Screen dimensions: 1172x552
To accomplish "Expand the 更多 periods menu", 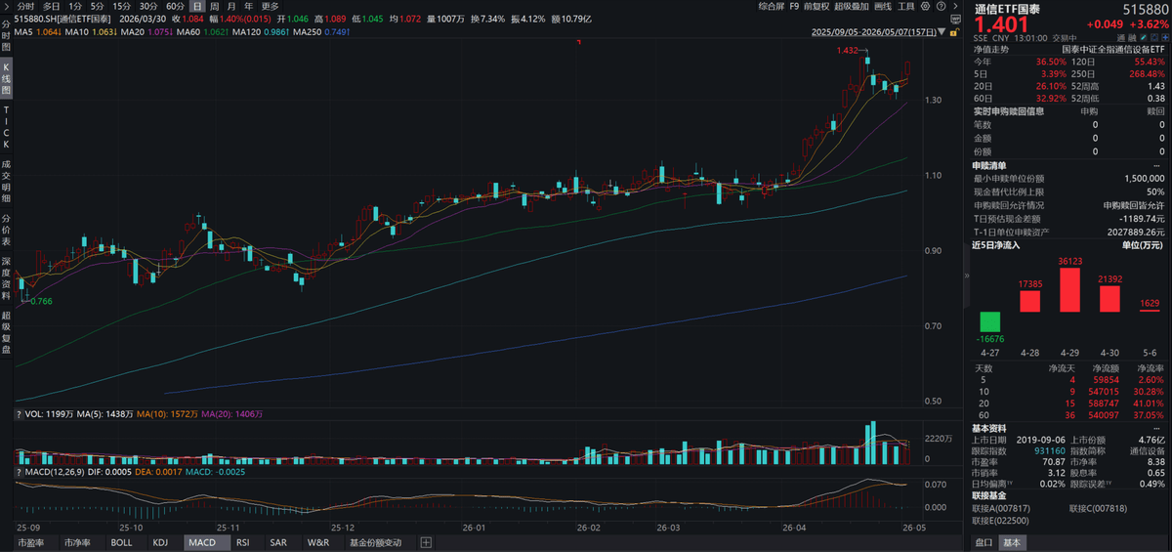I will point(271,6).
